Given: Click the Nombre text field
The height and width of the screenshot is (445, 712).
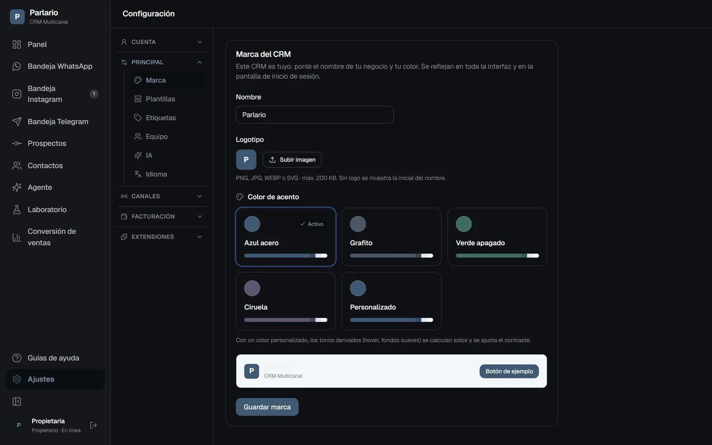Looking at the screenshot, I should (x=315, y=115).
